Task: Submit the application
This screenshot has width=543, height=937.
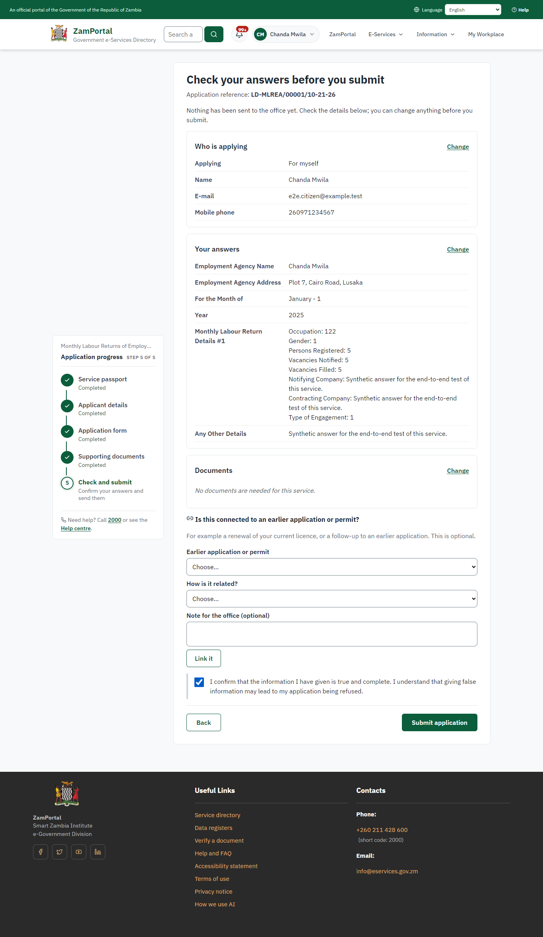Action: coord(440,722)
